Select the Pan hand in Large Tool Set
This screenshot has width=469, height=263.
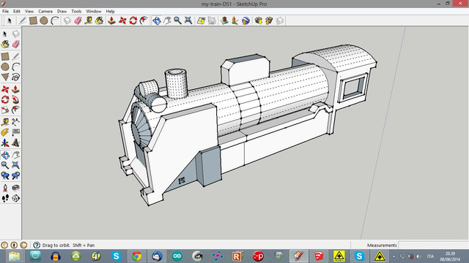coord(16,155)
